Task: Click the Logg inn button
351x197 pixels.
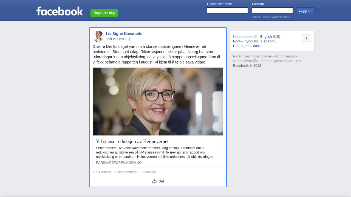Action: (305, 11)
